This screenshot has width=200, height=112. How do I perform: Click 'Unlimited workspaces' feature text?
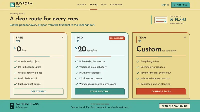[153, 67]
